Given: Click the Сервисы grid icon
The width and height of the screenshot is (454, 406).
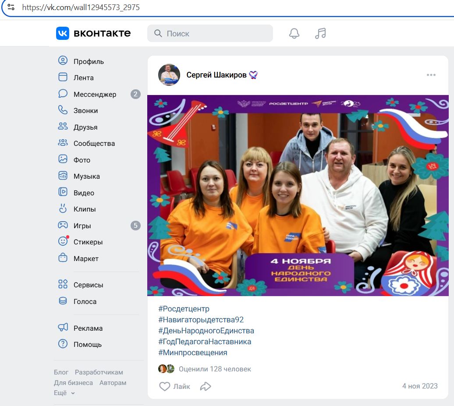Looking at the screenshot, I should pyautogui.click(x=63, y=284).
